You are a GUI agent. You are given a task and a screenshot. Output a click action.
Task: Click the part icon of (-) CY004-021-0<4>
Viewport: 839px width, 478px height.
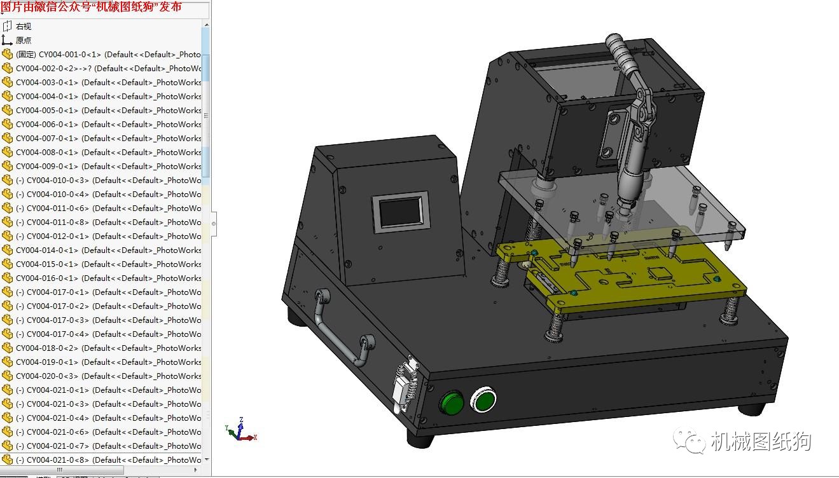[7, 418]
